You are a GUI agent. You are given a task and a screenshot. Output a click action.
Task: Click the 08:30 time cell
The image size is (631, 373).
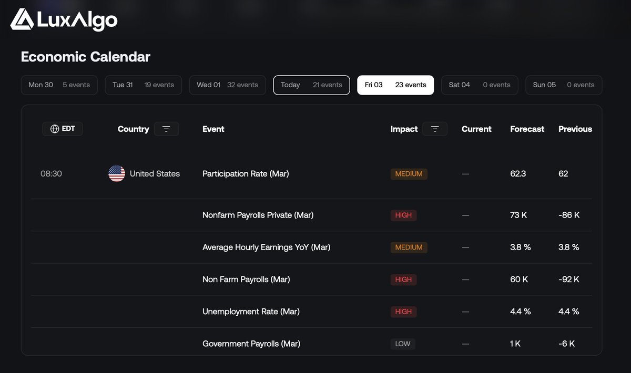tap(51, 173)
